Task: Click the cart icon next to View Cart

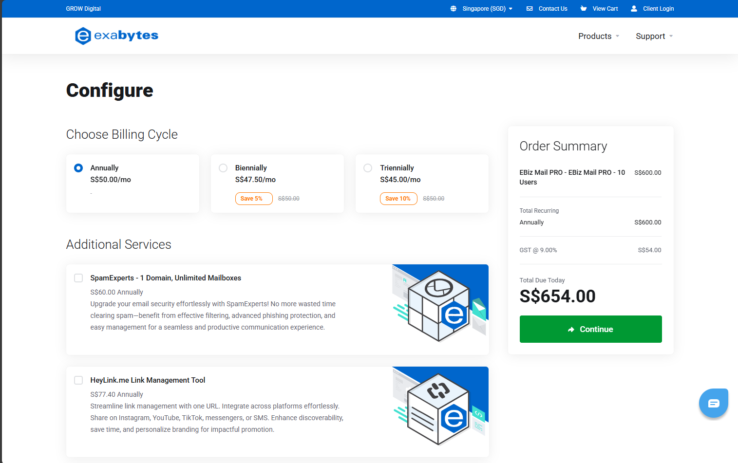Action: (584, 9)
